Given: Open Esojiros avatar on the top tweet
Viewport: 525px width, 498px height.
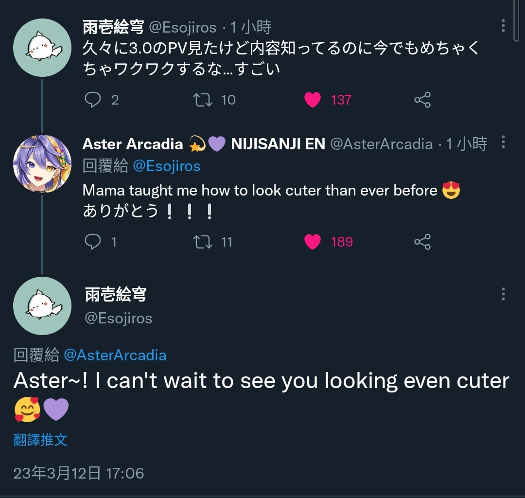Looking at the screenshot, I should [42, 48].
